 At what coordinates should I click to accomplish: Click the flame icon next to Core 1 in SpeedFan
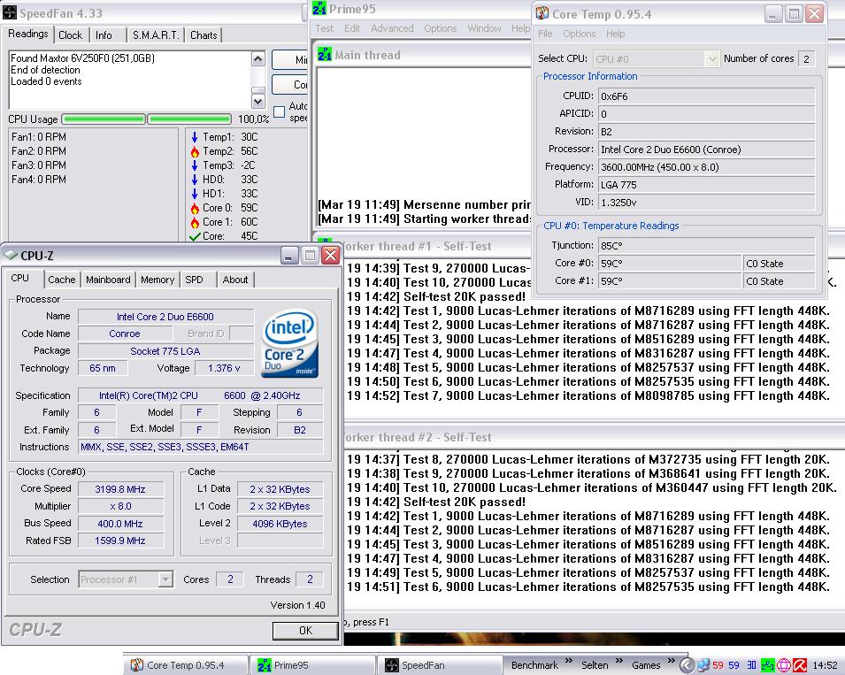coord(195,222)
